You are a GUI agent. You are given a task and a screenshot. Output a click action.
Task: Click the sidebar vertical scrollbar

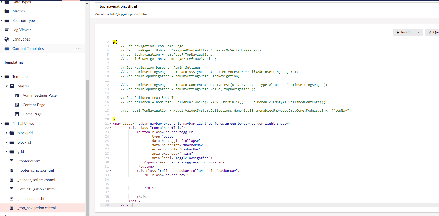click(87, 148)
